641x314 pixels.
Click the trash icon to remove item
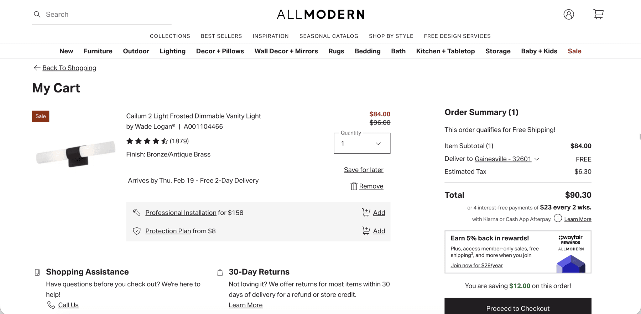[354, 186]
